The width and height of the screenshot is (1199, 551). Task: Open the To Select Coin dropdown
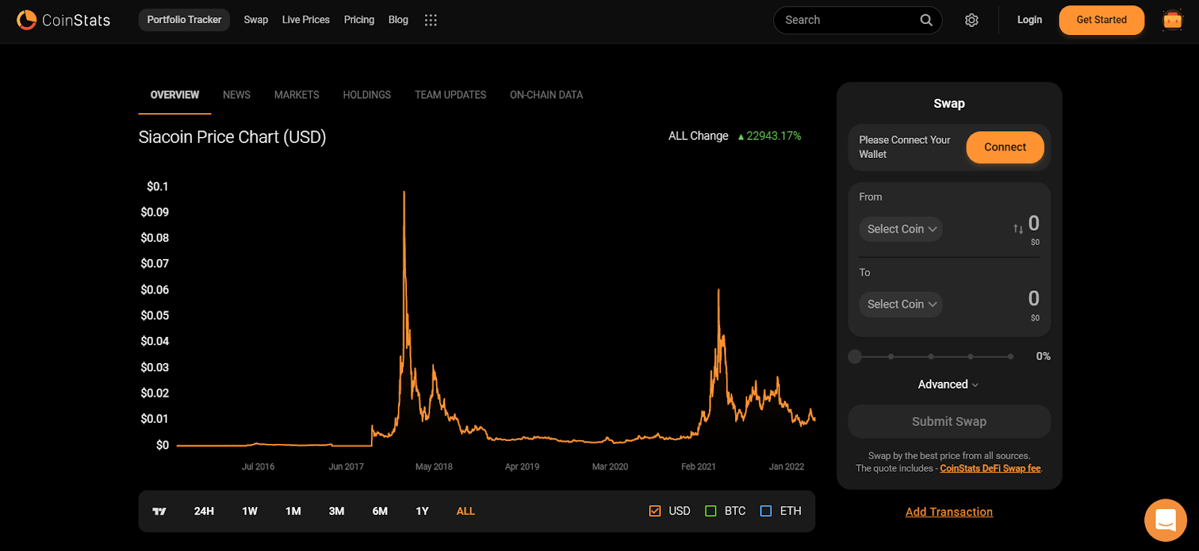pyautogui.click(x=901, y=304)
